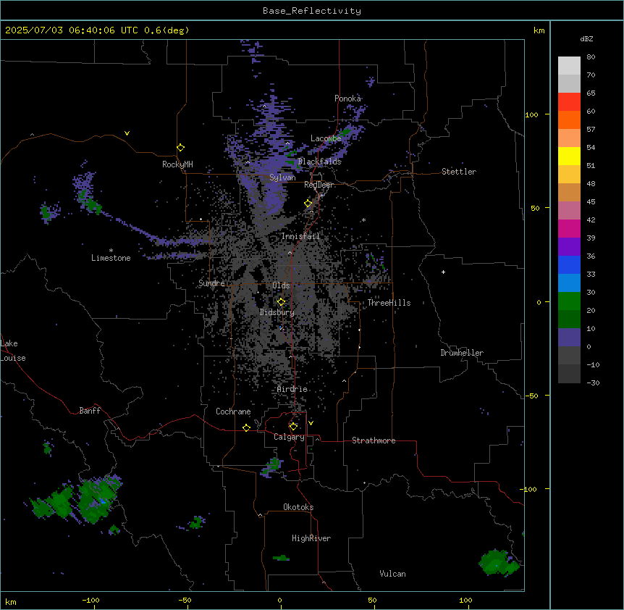The width and height of the screenshot is (624, 610).
Task: Click the bright green 30–20 dBZ legend swatch
Action: tap(569, 301)
